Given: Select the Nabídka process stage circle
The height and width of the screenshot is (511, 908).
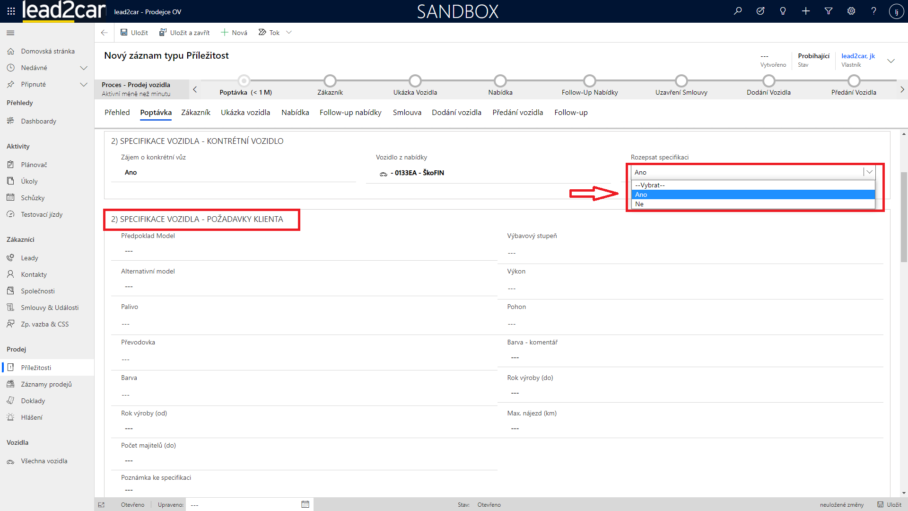Looking at the screenshot, I should pos(500,81).
